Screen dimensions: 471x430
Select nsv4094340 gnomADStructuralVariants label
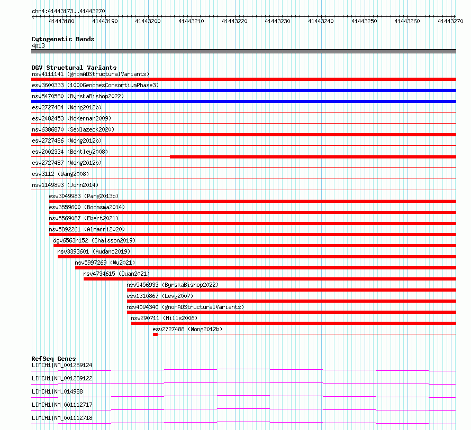pyautogui.click(x=185, y=307)
